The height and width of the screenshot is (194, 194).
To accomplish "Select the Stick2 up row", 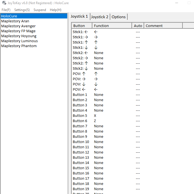I will coord(132,63).
